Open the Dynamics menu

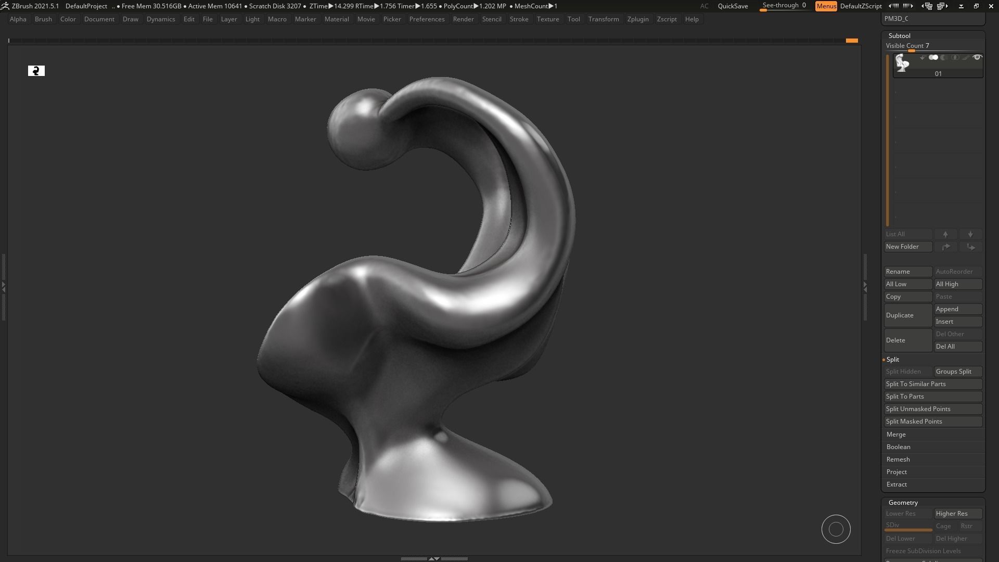point(161,19)
